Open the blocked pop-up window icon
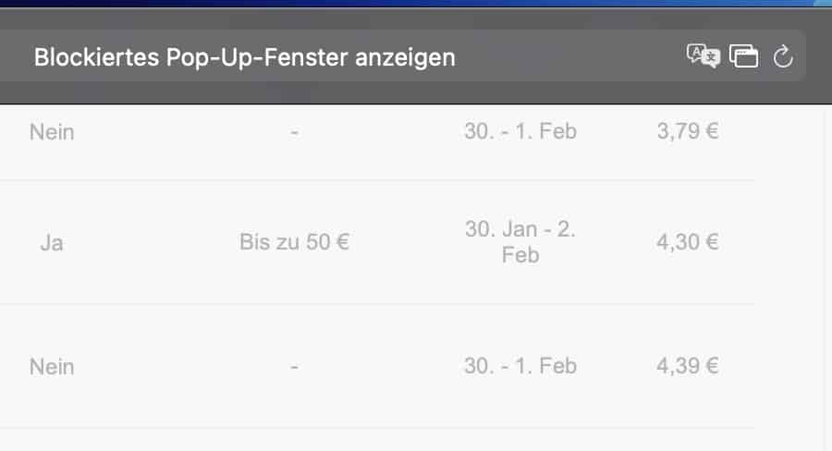This screenshot has height=451, width=832. (x=743, y=56)
